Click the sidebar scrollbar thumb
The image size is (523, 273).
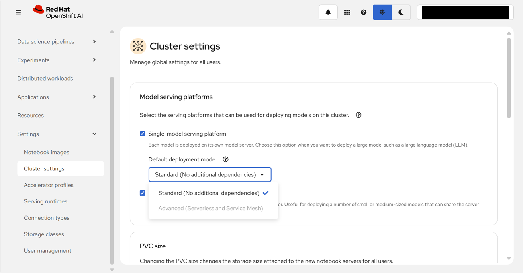pyautogui.click(x=112, y=171)
